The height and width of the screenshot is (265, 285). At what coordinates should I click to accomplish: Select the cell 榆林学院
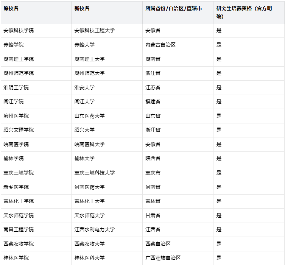36,159
